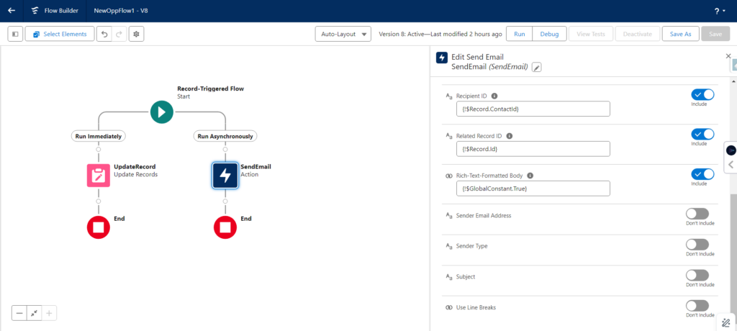Zoom out the canvas
737x331 pixels.
[x=19, y=313]
